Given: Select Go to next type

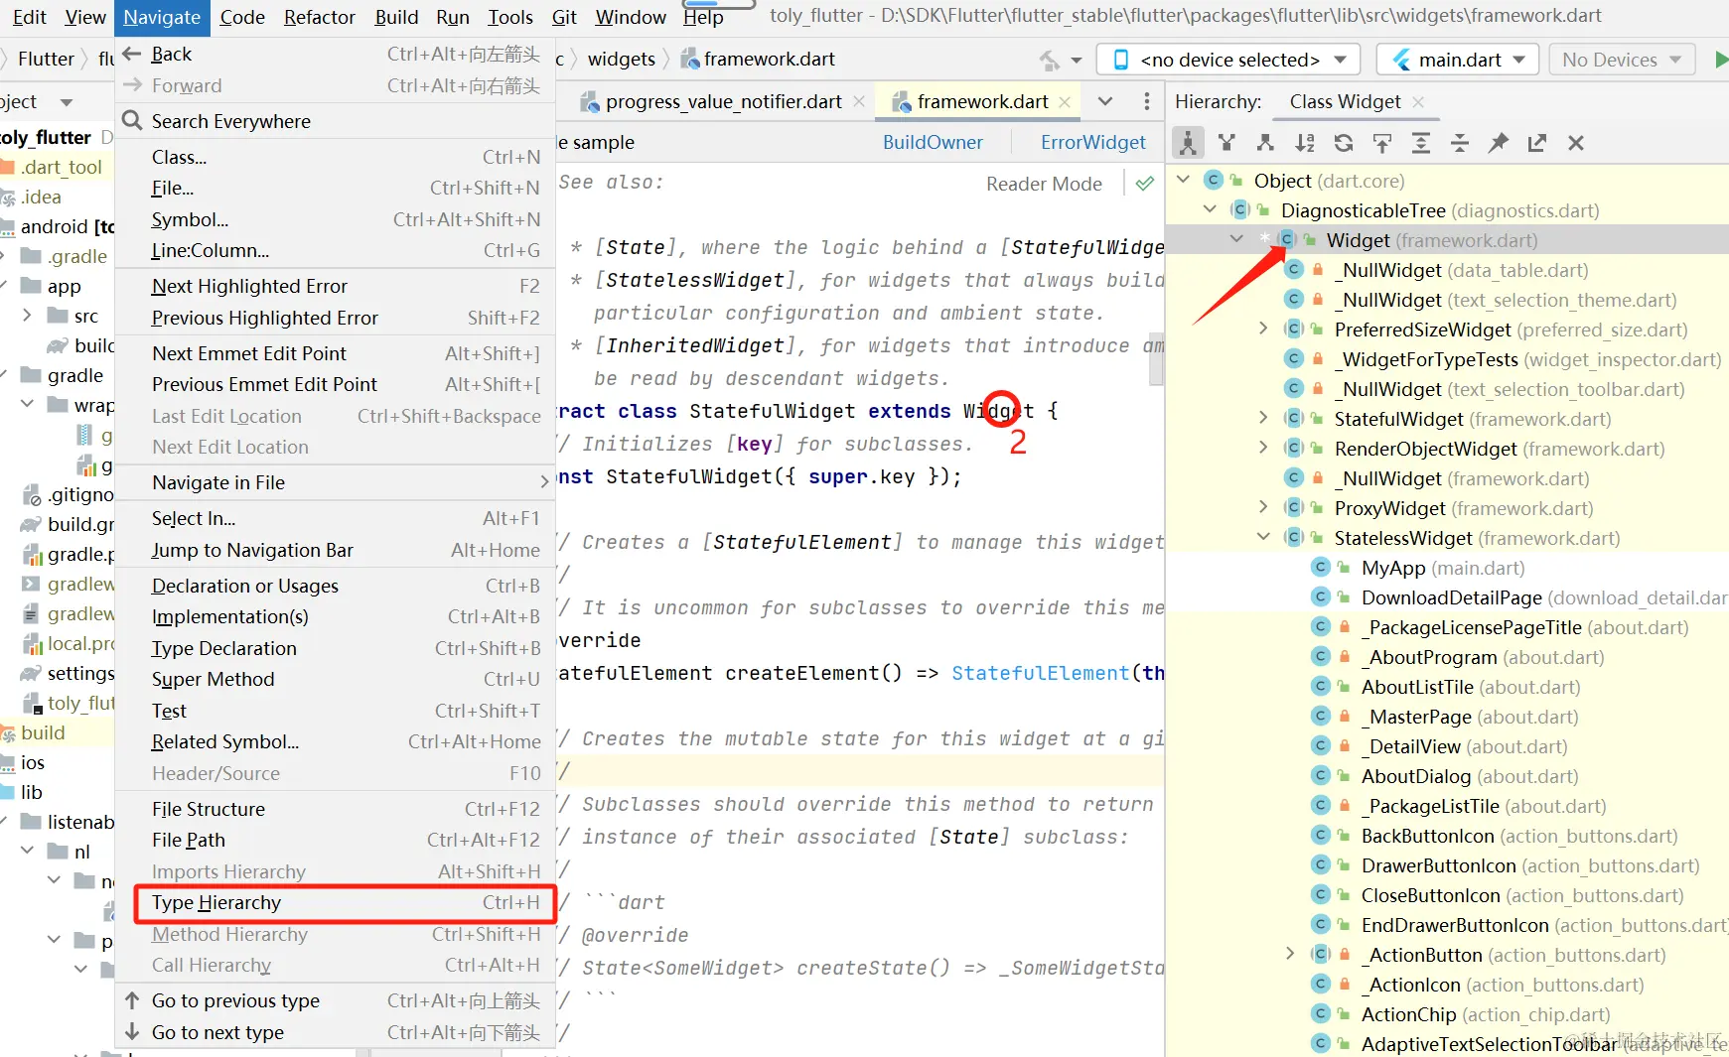Looking at the screenshot, I should [x=336, y=1032].
